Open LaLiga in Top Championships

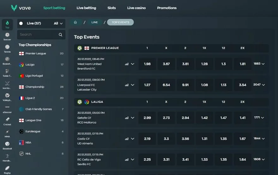click(x=30, y=65)
